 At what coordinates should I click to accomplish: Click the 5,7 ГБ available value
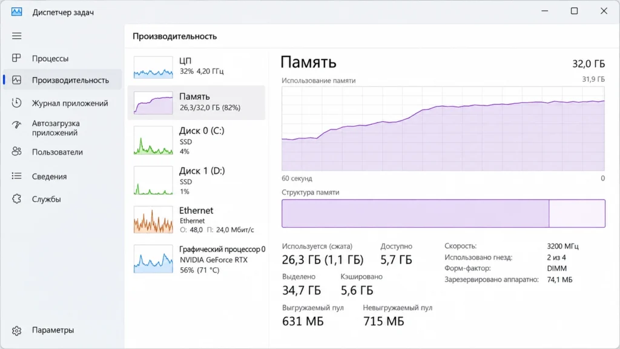tap(396, 259)
